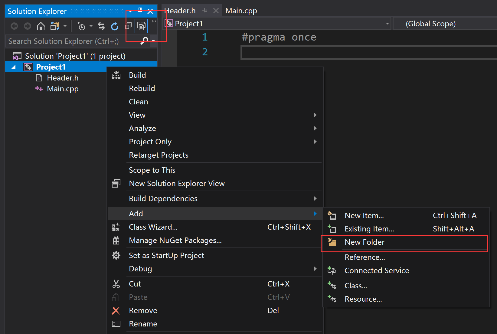Open the search options dropdown arrow
Viewport: 497px width, 334px height.
coord(153,41)
